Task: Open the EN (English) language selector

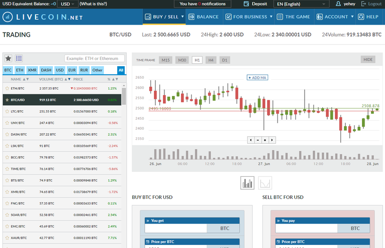Action: [x=301, y=4]
